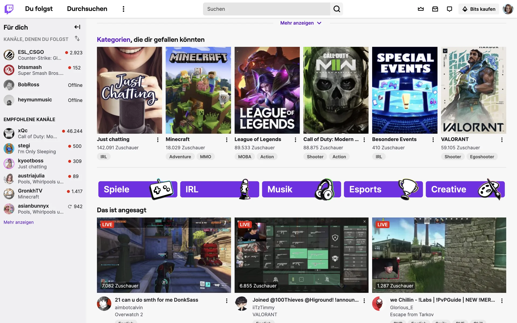Open the notifications inbox icon
The height and width of the screenshot is (323, 517).
[x=435, y=9]
